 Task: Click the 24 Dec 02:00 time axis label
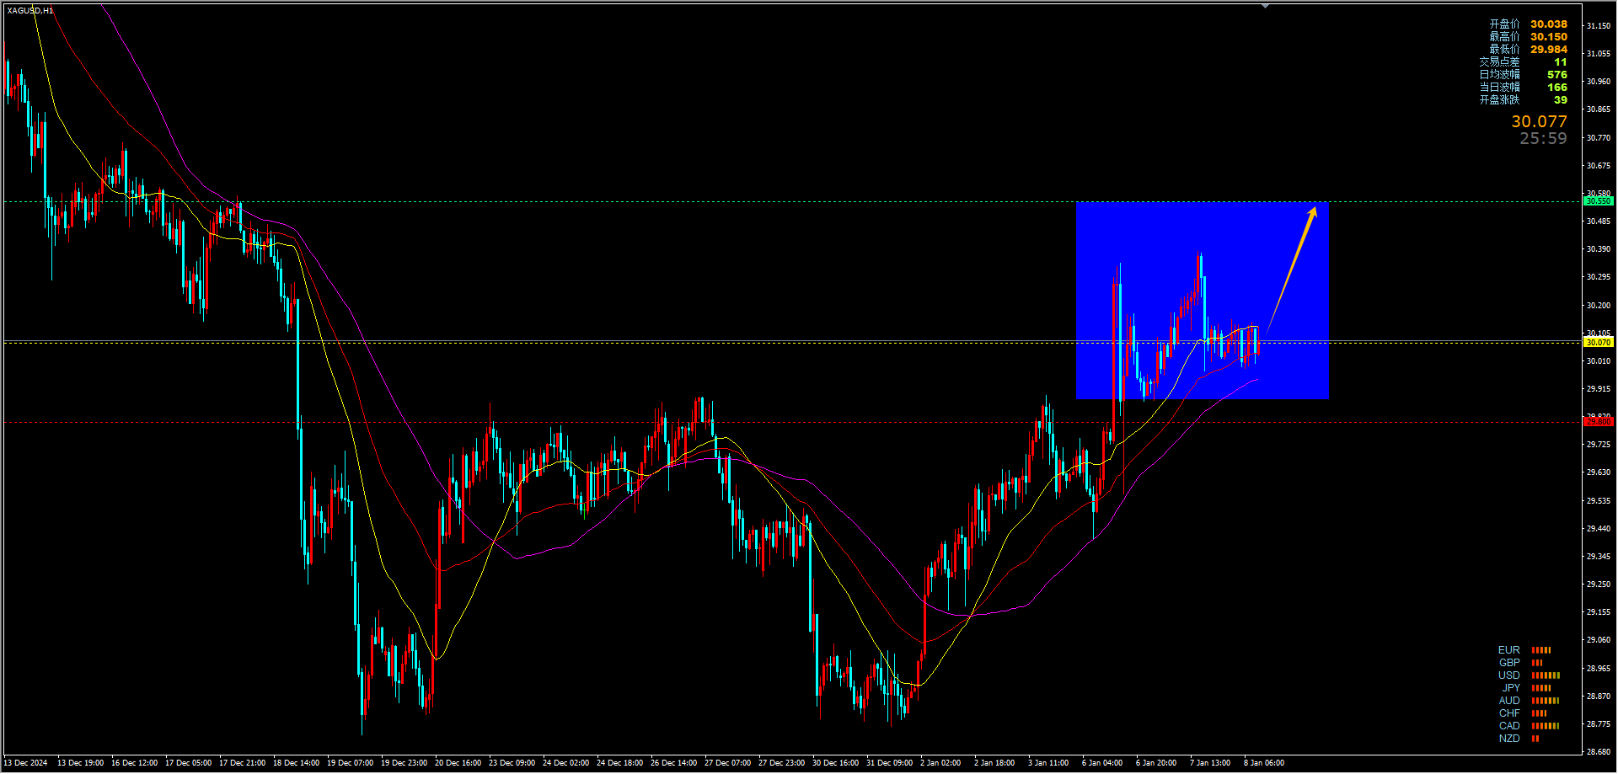(x=565, y=763)
